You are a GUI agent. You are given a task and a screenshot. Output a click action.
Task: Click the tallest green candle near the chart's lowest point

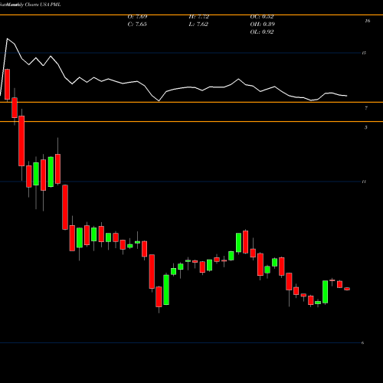tap(166, 290)
